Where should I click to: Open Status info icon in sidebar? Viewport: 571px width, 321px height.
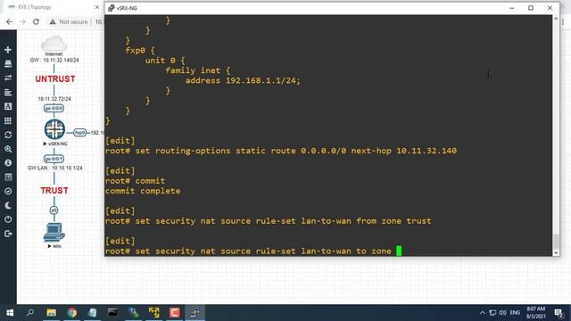pos(8,163)
